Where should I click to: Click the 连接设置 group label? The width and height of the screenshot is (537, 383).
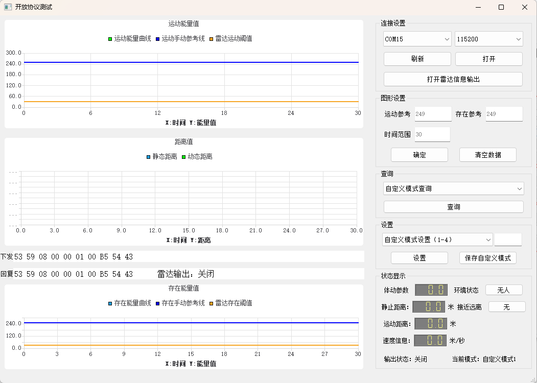pos(393,23)
